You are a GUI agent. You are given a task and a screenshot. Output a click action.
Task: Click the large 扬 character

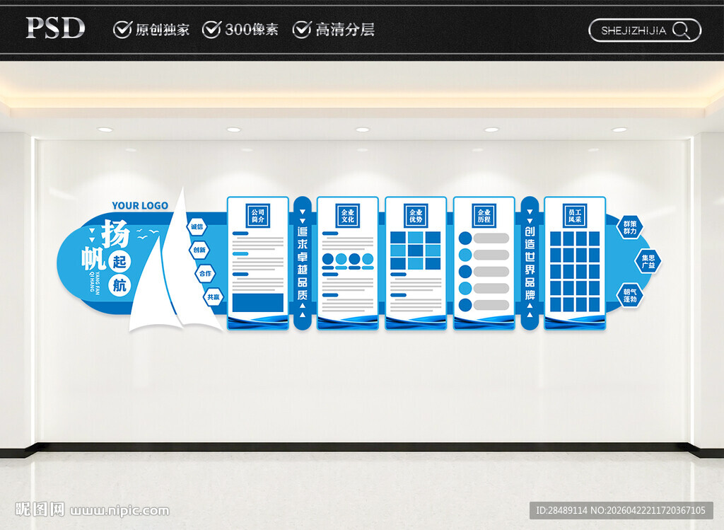(115, 234)
